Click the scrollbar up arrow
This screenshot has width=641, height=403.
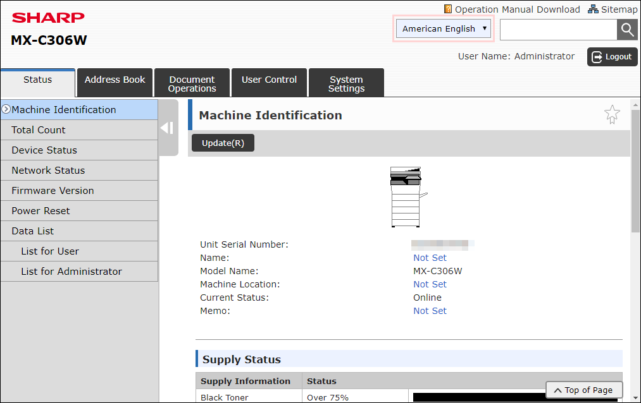point(635,105)
